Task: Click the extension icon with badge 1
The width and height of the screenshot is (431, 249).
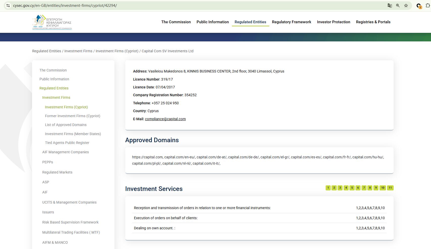Action: [419, 6]
